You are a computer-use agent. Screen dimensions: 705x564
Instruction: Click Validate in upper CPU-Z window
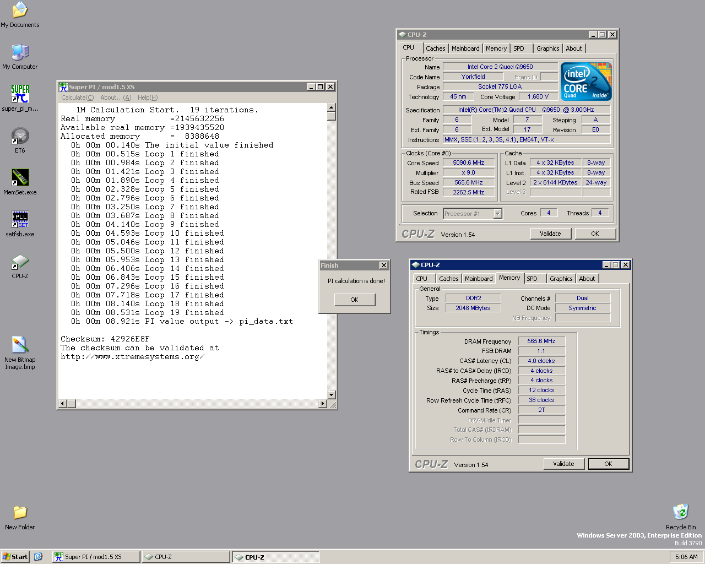click(550, 234)
